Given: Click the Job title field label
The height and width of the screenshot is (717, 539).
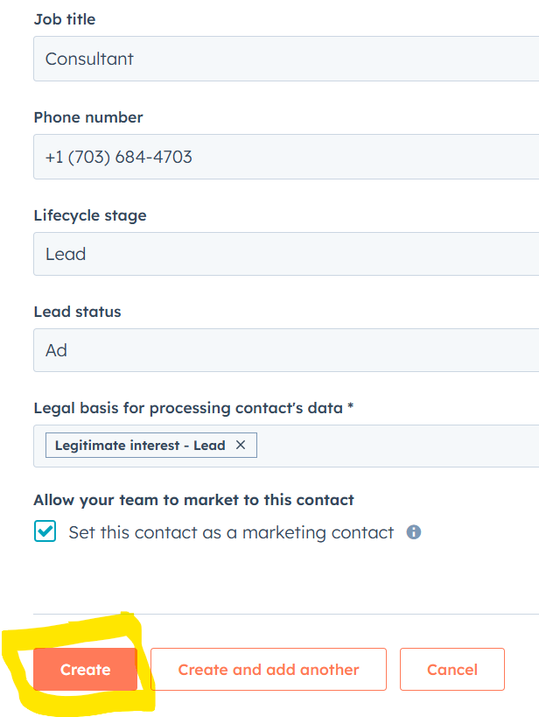Looking at the screenshot, I should tap(65, 19).
